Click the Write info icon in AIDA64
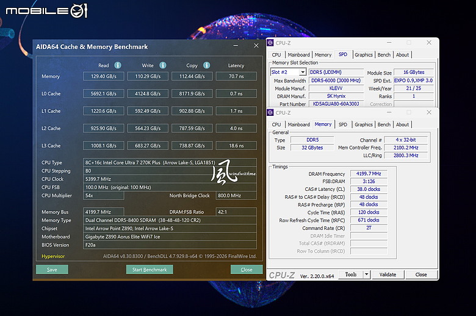Screen dimensions: 476x316 pyautogui.click(x=163, y=65)
